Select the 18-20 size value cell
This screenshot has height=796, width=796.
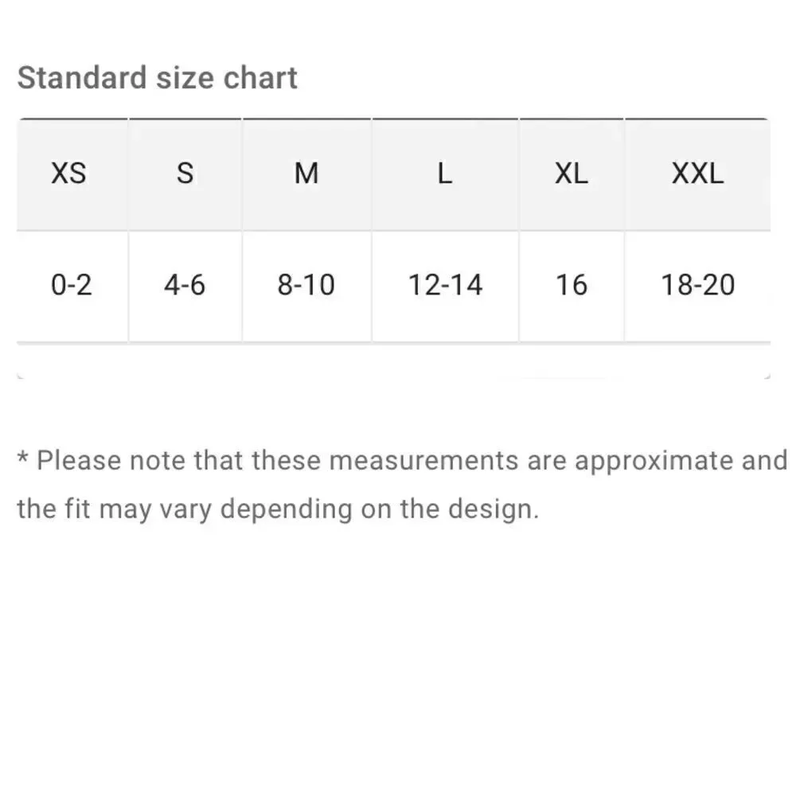[x=698, y=286]
